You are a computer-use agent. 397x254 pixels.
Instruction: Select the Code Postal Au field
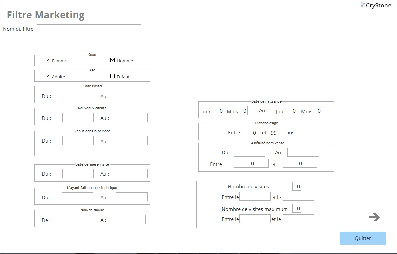[x=131, y=95]
